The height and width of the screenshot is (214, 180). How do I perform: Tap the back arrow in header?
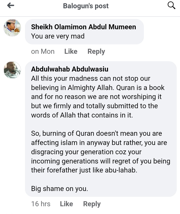pos(10,5)
